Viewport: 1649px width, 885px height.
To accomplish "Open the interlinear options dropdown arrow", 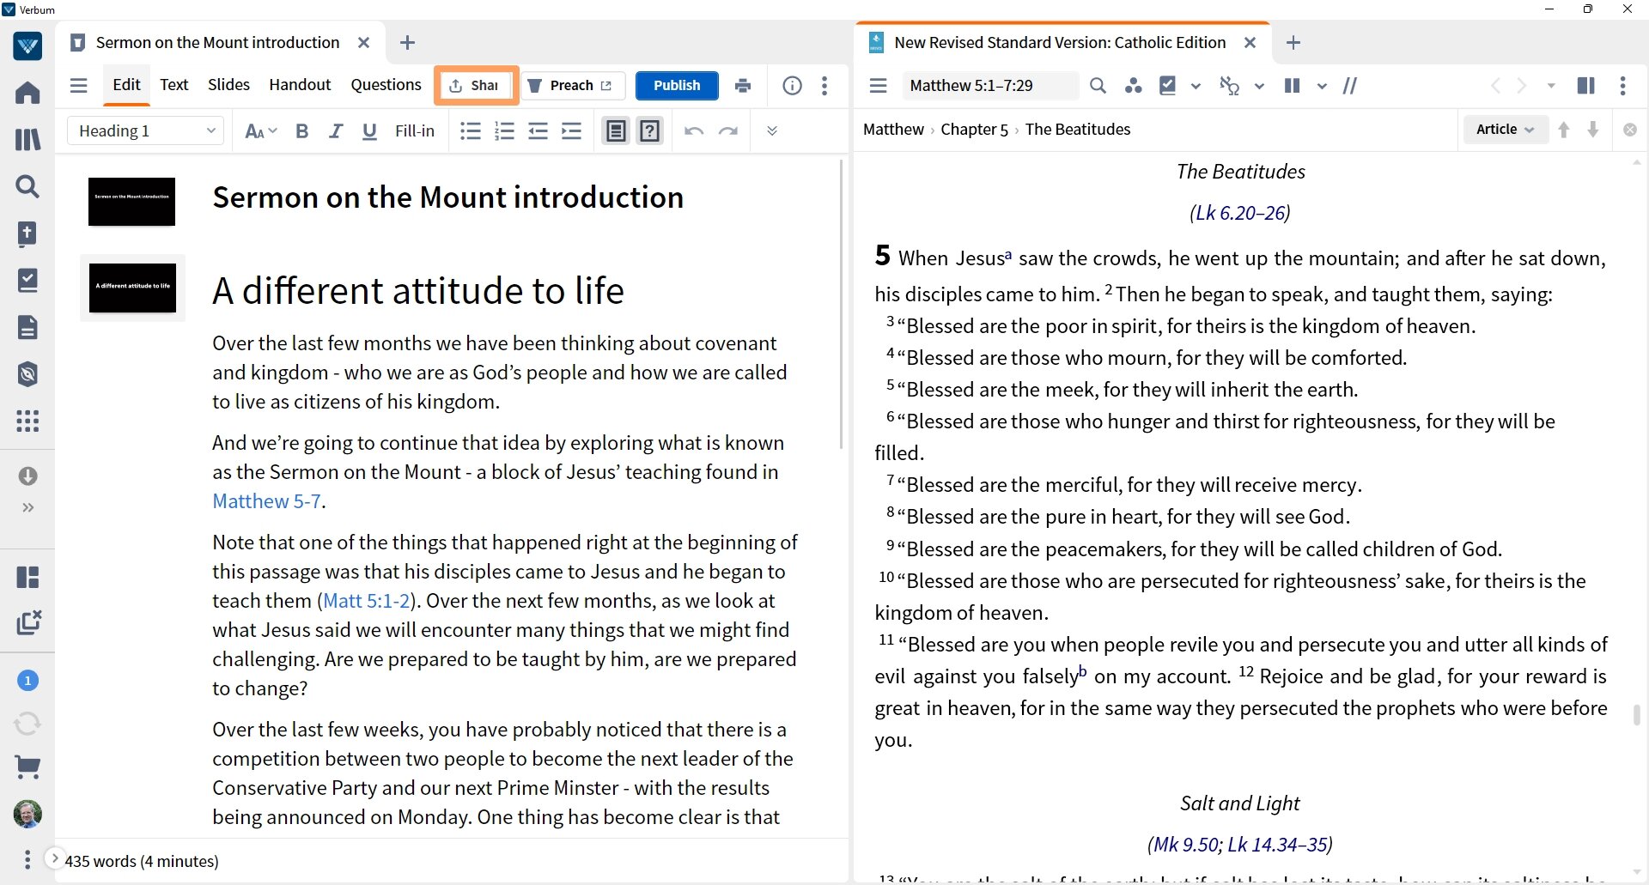I will click(1259, 86).
